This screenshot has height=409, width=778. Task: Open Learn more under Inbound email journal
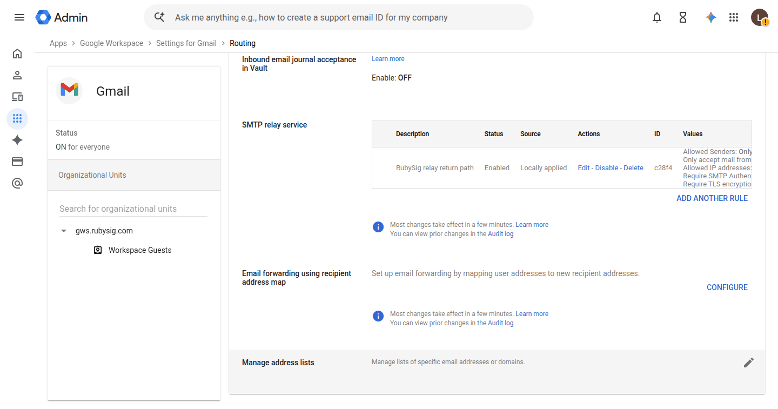click(x=388, y=59)
